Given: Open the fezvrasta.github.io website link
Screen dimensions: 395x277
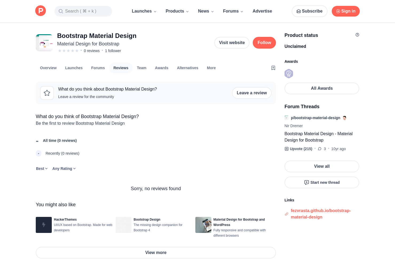Looking at the screenshot, I should tap(321, 214).
